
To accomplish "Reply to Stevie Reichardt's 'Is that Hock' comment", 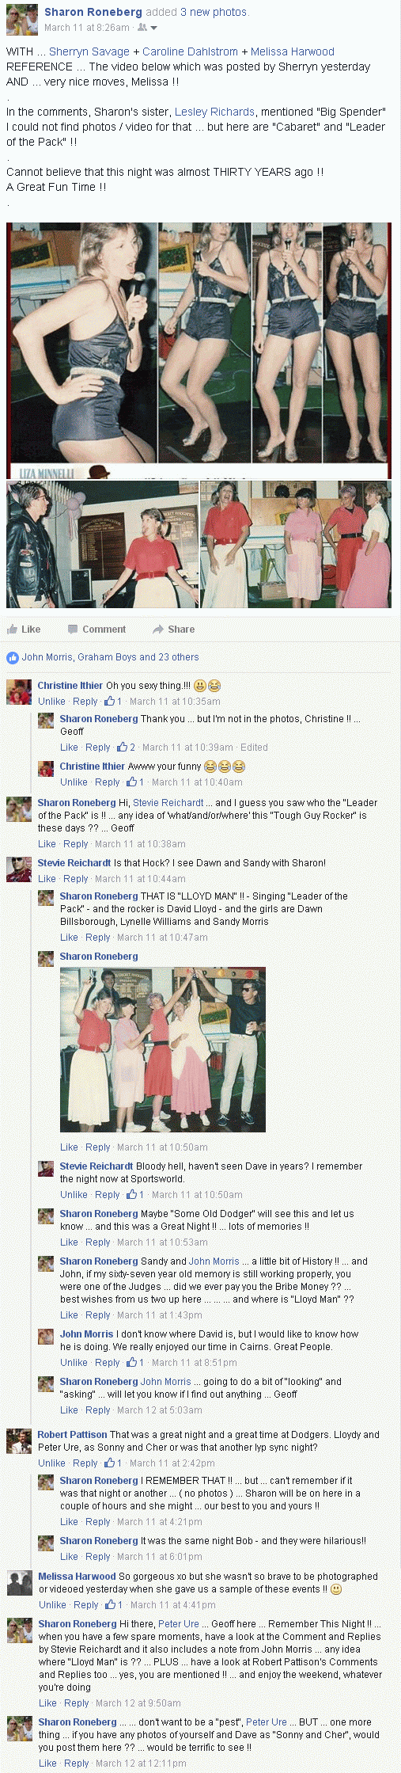I will click(x=76, y=879).
